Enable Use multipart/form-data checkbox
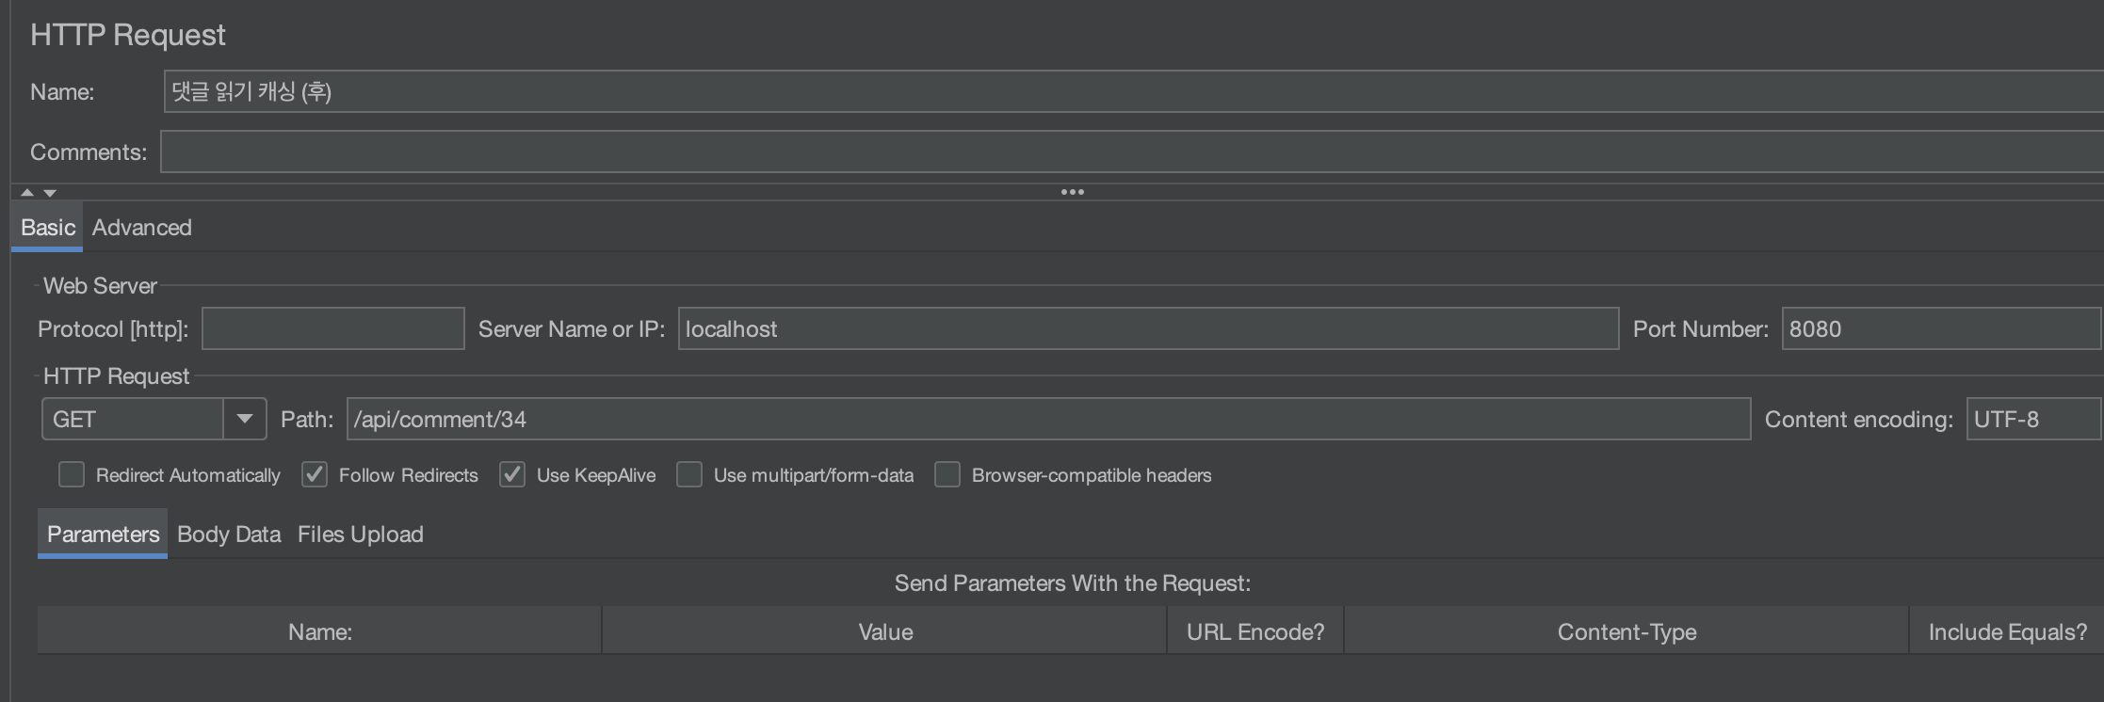Viewport: 2104px width, 702px height. click(x=689, y=474)
